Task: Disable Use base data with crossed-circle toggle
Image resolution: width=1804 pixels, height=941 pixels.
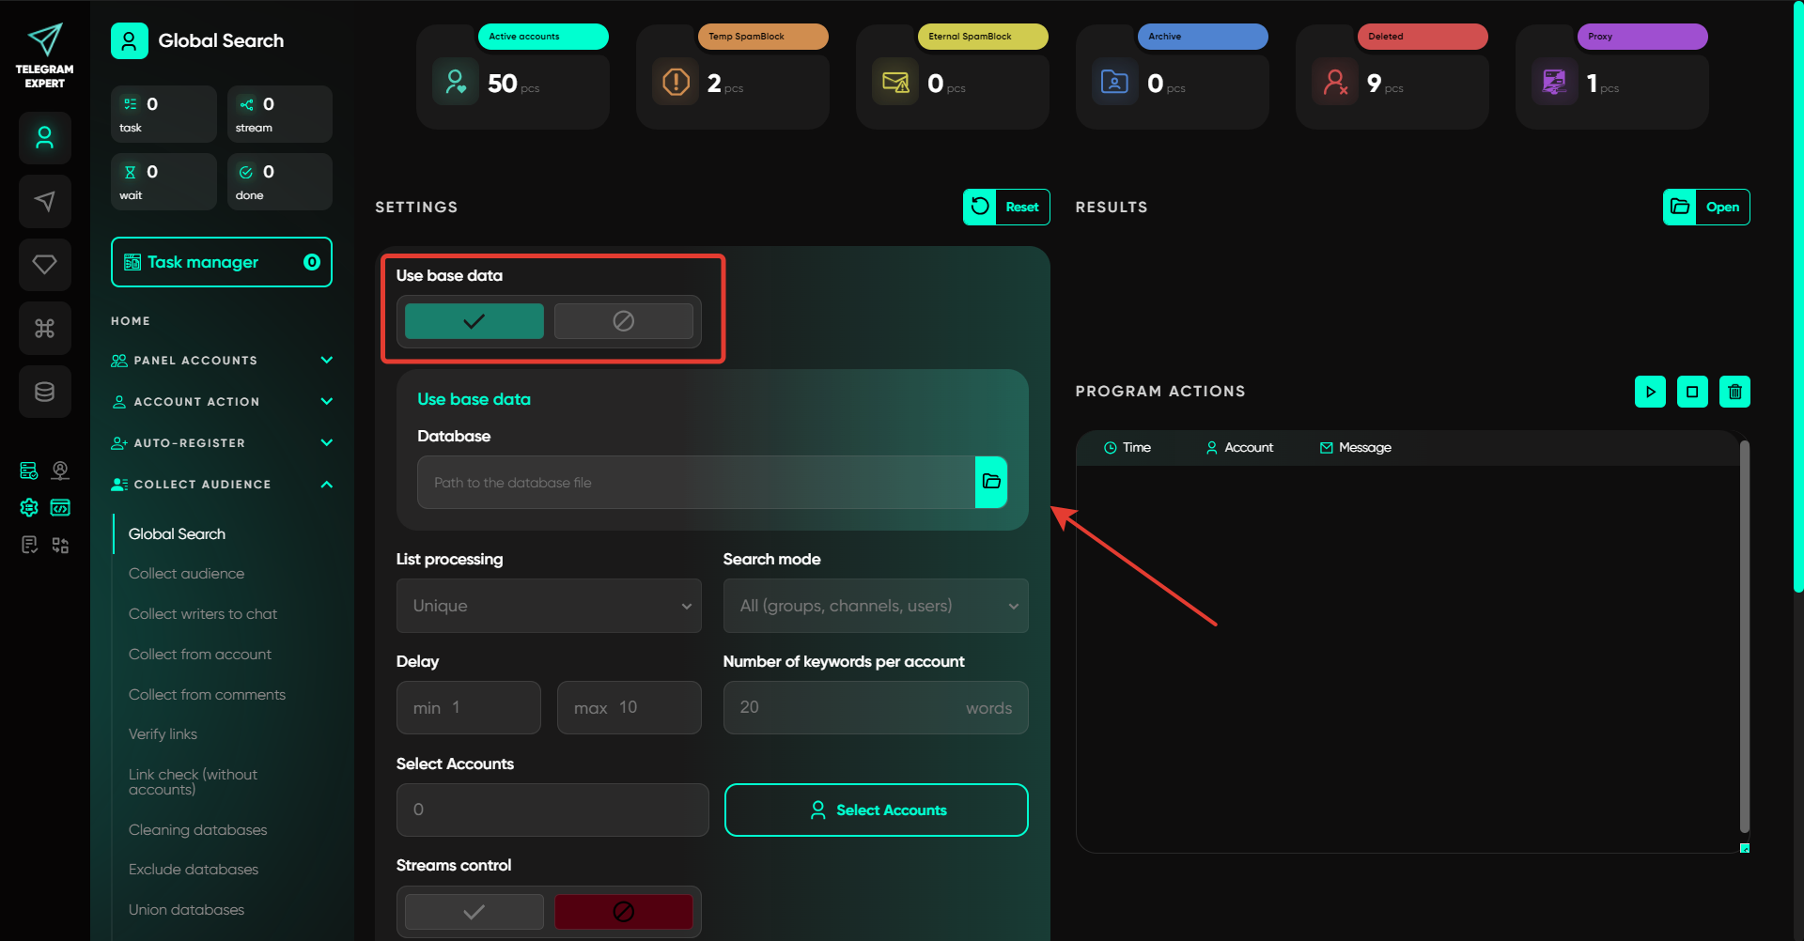Action: [x=623, y=321]
